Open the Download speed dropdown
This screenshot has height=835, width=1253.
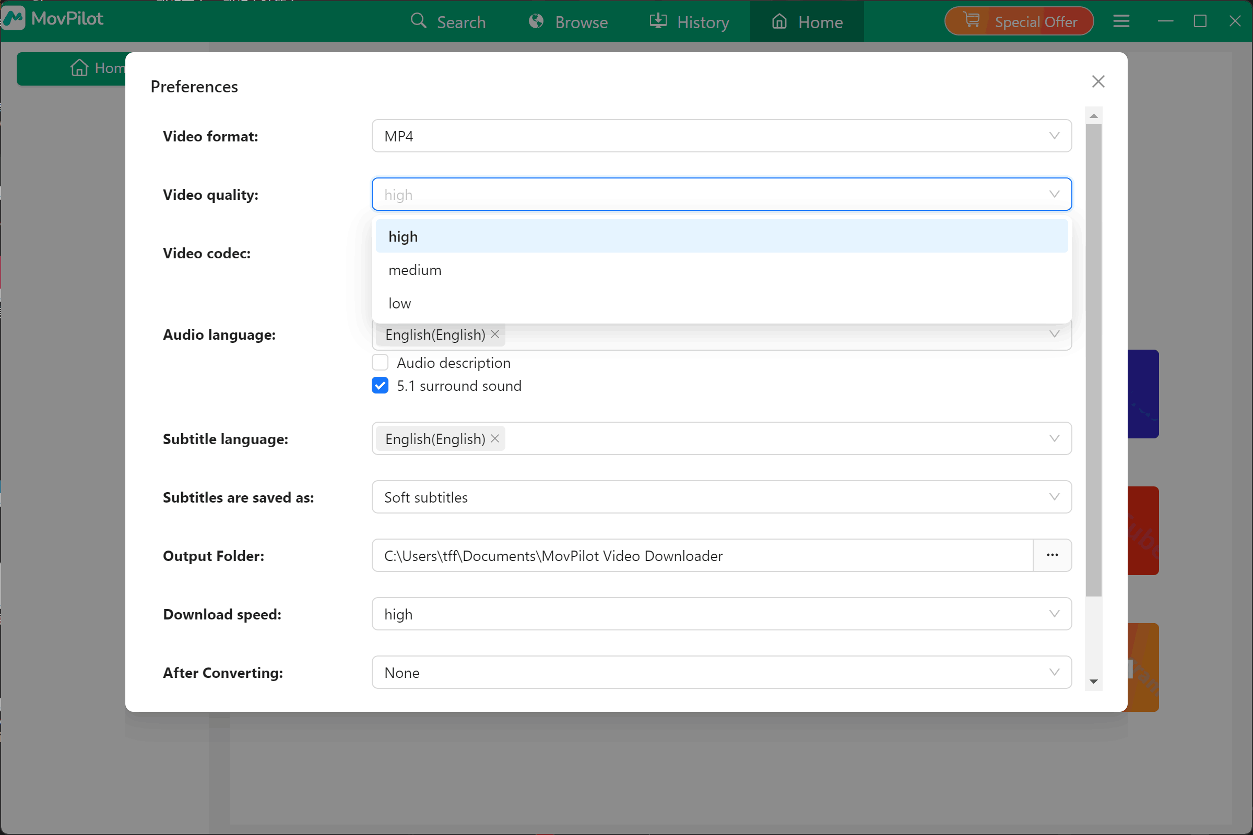(x=722, y=614)
